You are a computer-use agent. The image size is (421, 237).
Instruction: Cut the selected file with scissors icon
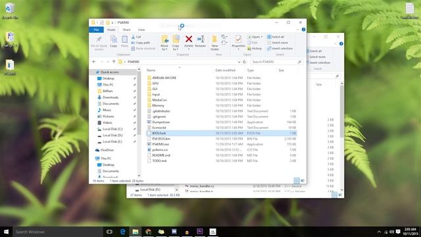click(x=136, y=37)
